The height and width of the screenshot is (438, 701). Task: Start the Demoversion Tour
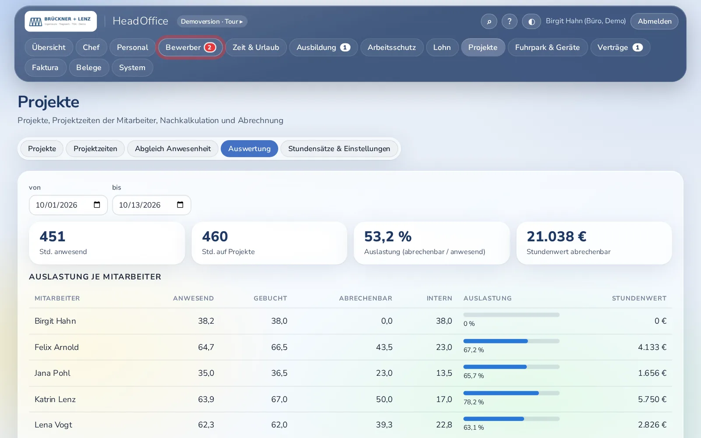(x=212, y=21)
